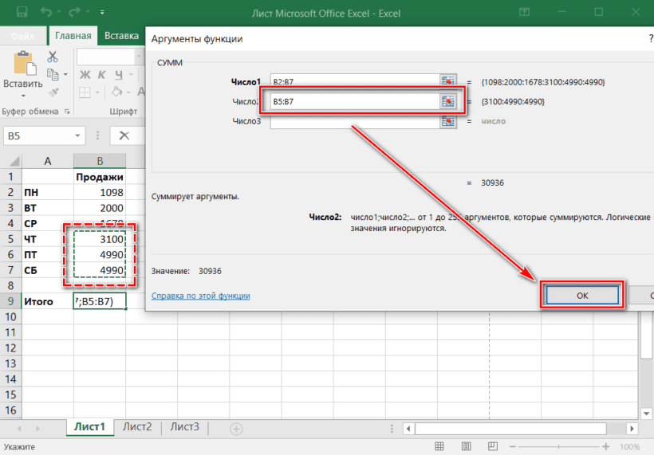Click the Borders icon
This screenshot has height=455, width=654.
[85, 92]
